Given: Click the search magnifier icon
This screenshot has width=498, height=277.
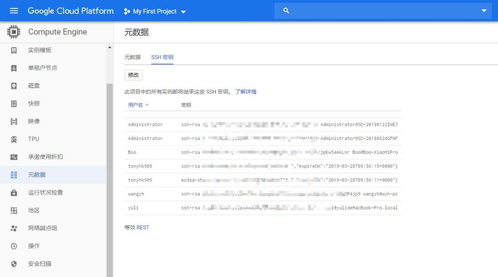Looking at the screenshot, I should [286, 11].
